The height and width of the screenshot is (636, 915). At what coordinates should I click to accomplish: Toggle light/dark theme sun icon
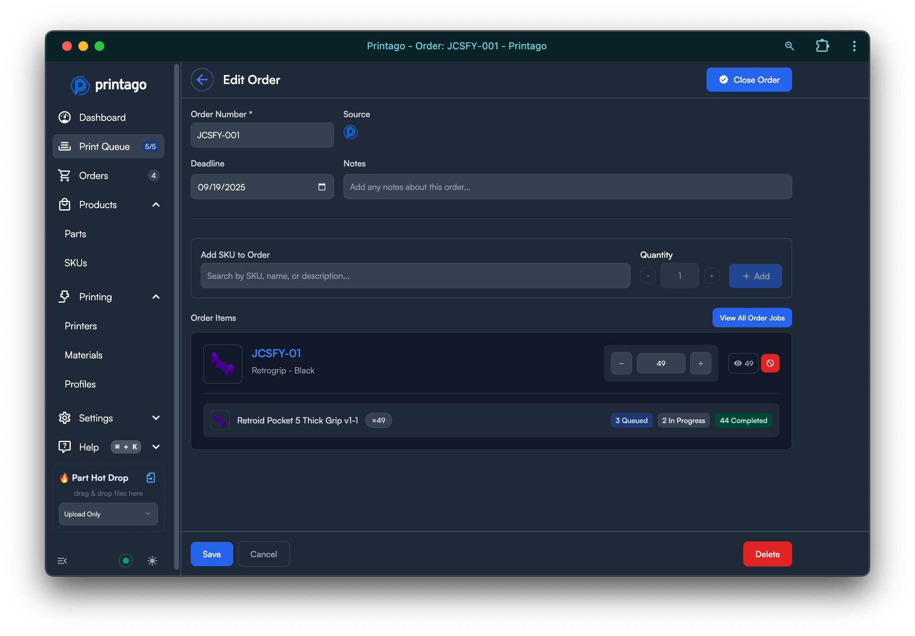[152, 561]
